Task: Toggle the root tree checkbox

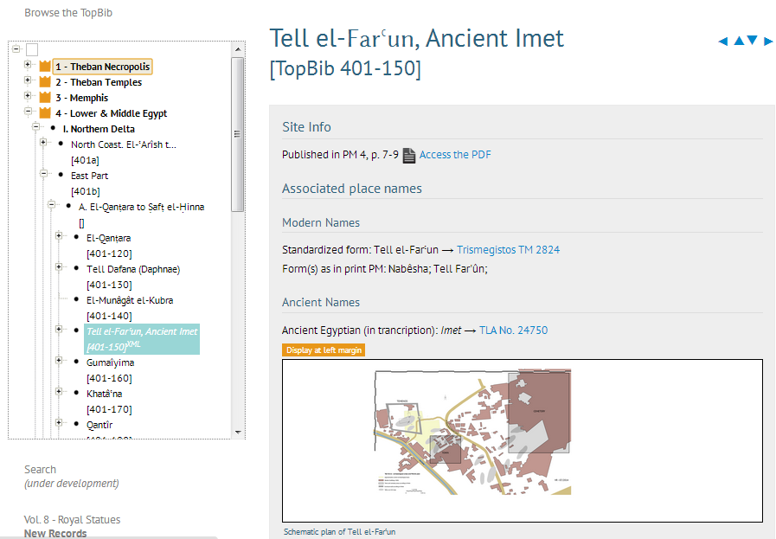Action: 32,49
